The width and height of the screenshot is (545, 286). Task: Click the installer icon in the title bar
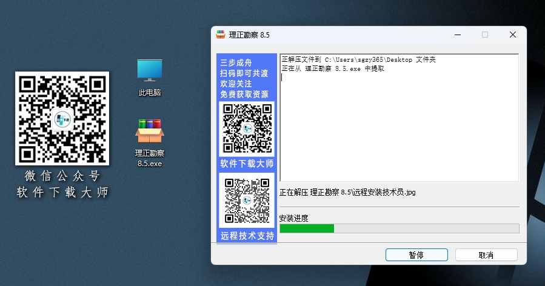point(221,35)
